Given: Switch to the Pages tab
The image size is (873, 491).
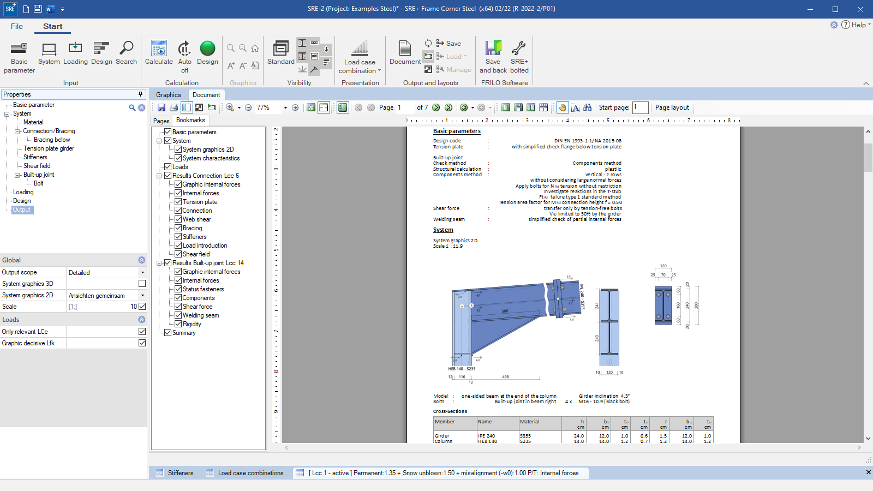Looking at the screenshot, I should coord(162,121).
